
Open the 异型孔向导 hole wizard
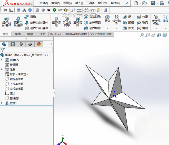tap(67, 22)
